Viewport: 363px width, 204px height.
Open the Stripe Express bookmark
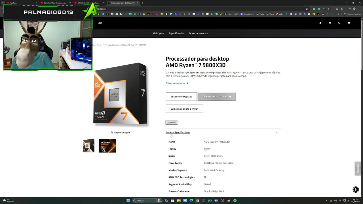pos(247,14)
